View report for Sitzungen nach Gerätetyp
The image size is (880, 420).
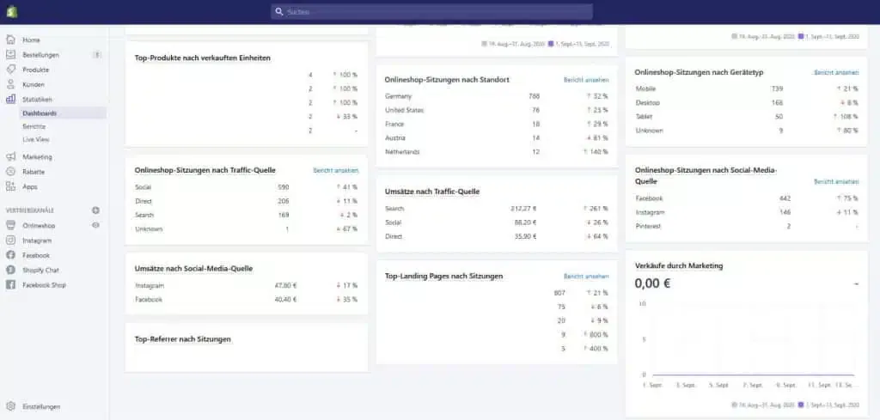pos(836,73)
